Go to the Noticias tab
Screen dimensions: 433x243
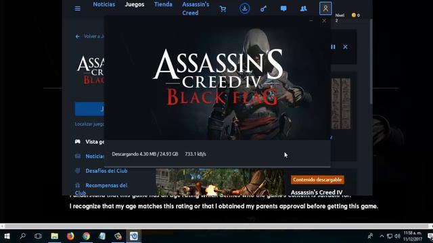[104, 5]
